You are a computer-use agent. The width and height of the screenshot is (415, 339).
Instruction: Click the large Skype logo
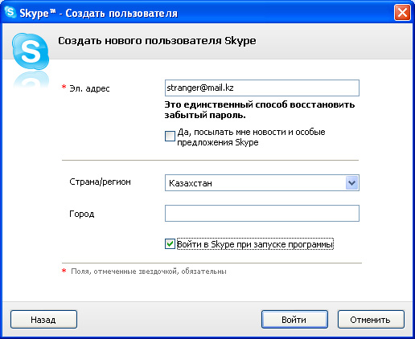point(31,51)
